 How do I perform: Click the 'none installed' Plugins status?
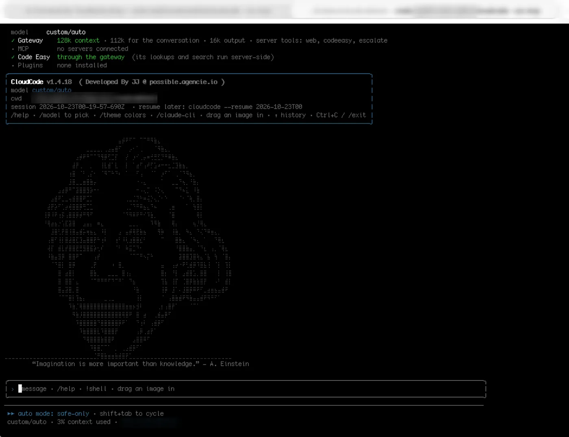coord(82,65)
